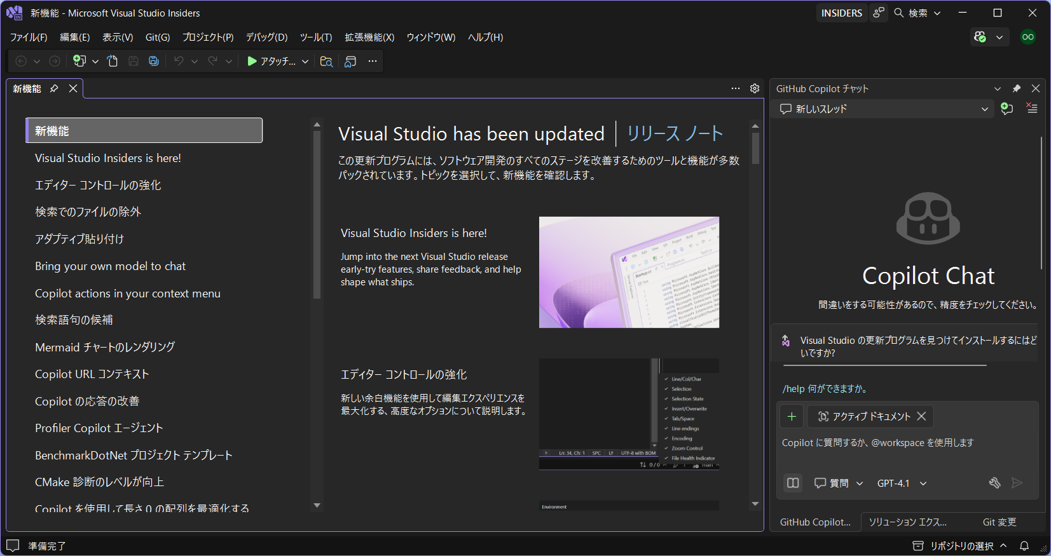Viewport: 1051px width, 556px height.
Task: Click the notifications bell in status bar
Action: click(x=1024, y=546)
